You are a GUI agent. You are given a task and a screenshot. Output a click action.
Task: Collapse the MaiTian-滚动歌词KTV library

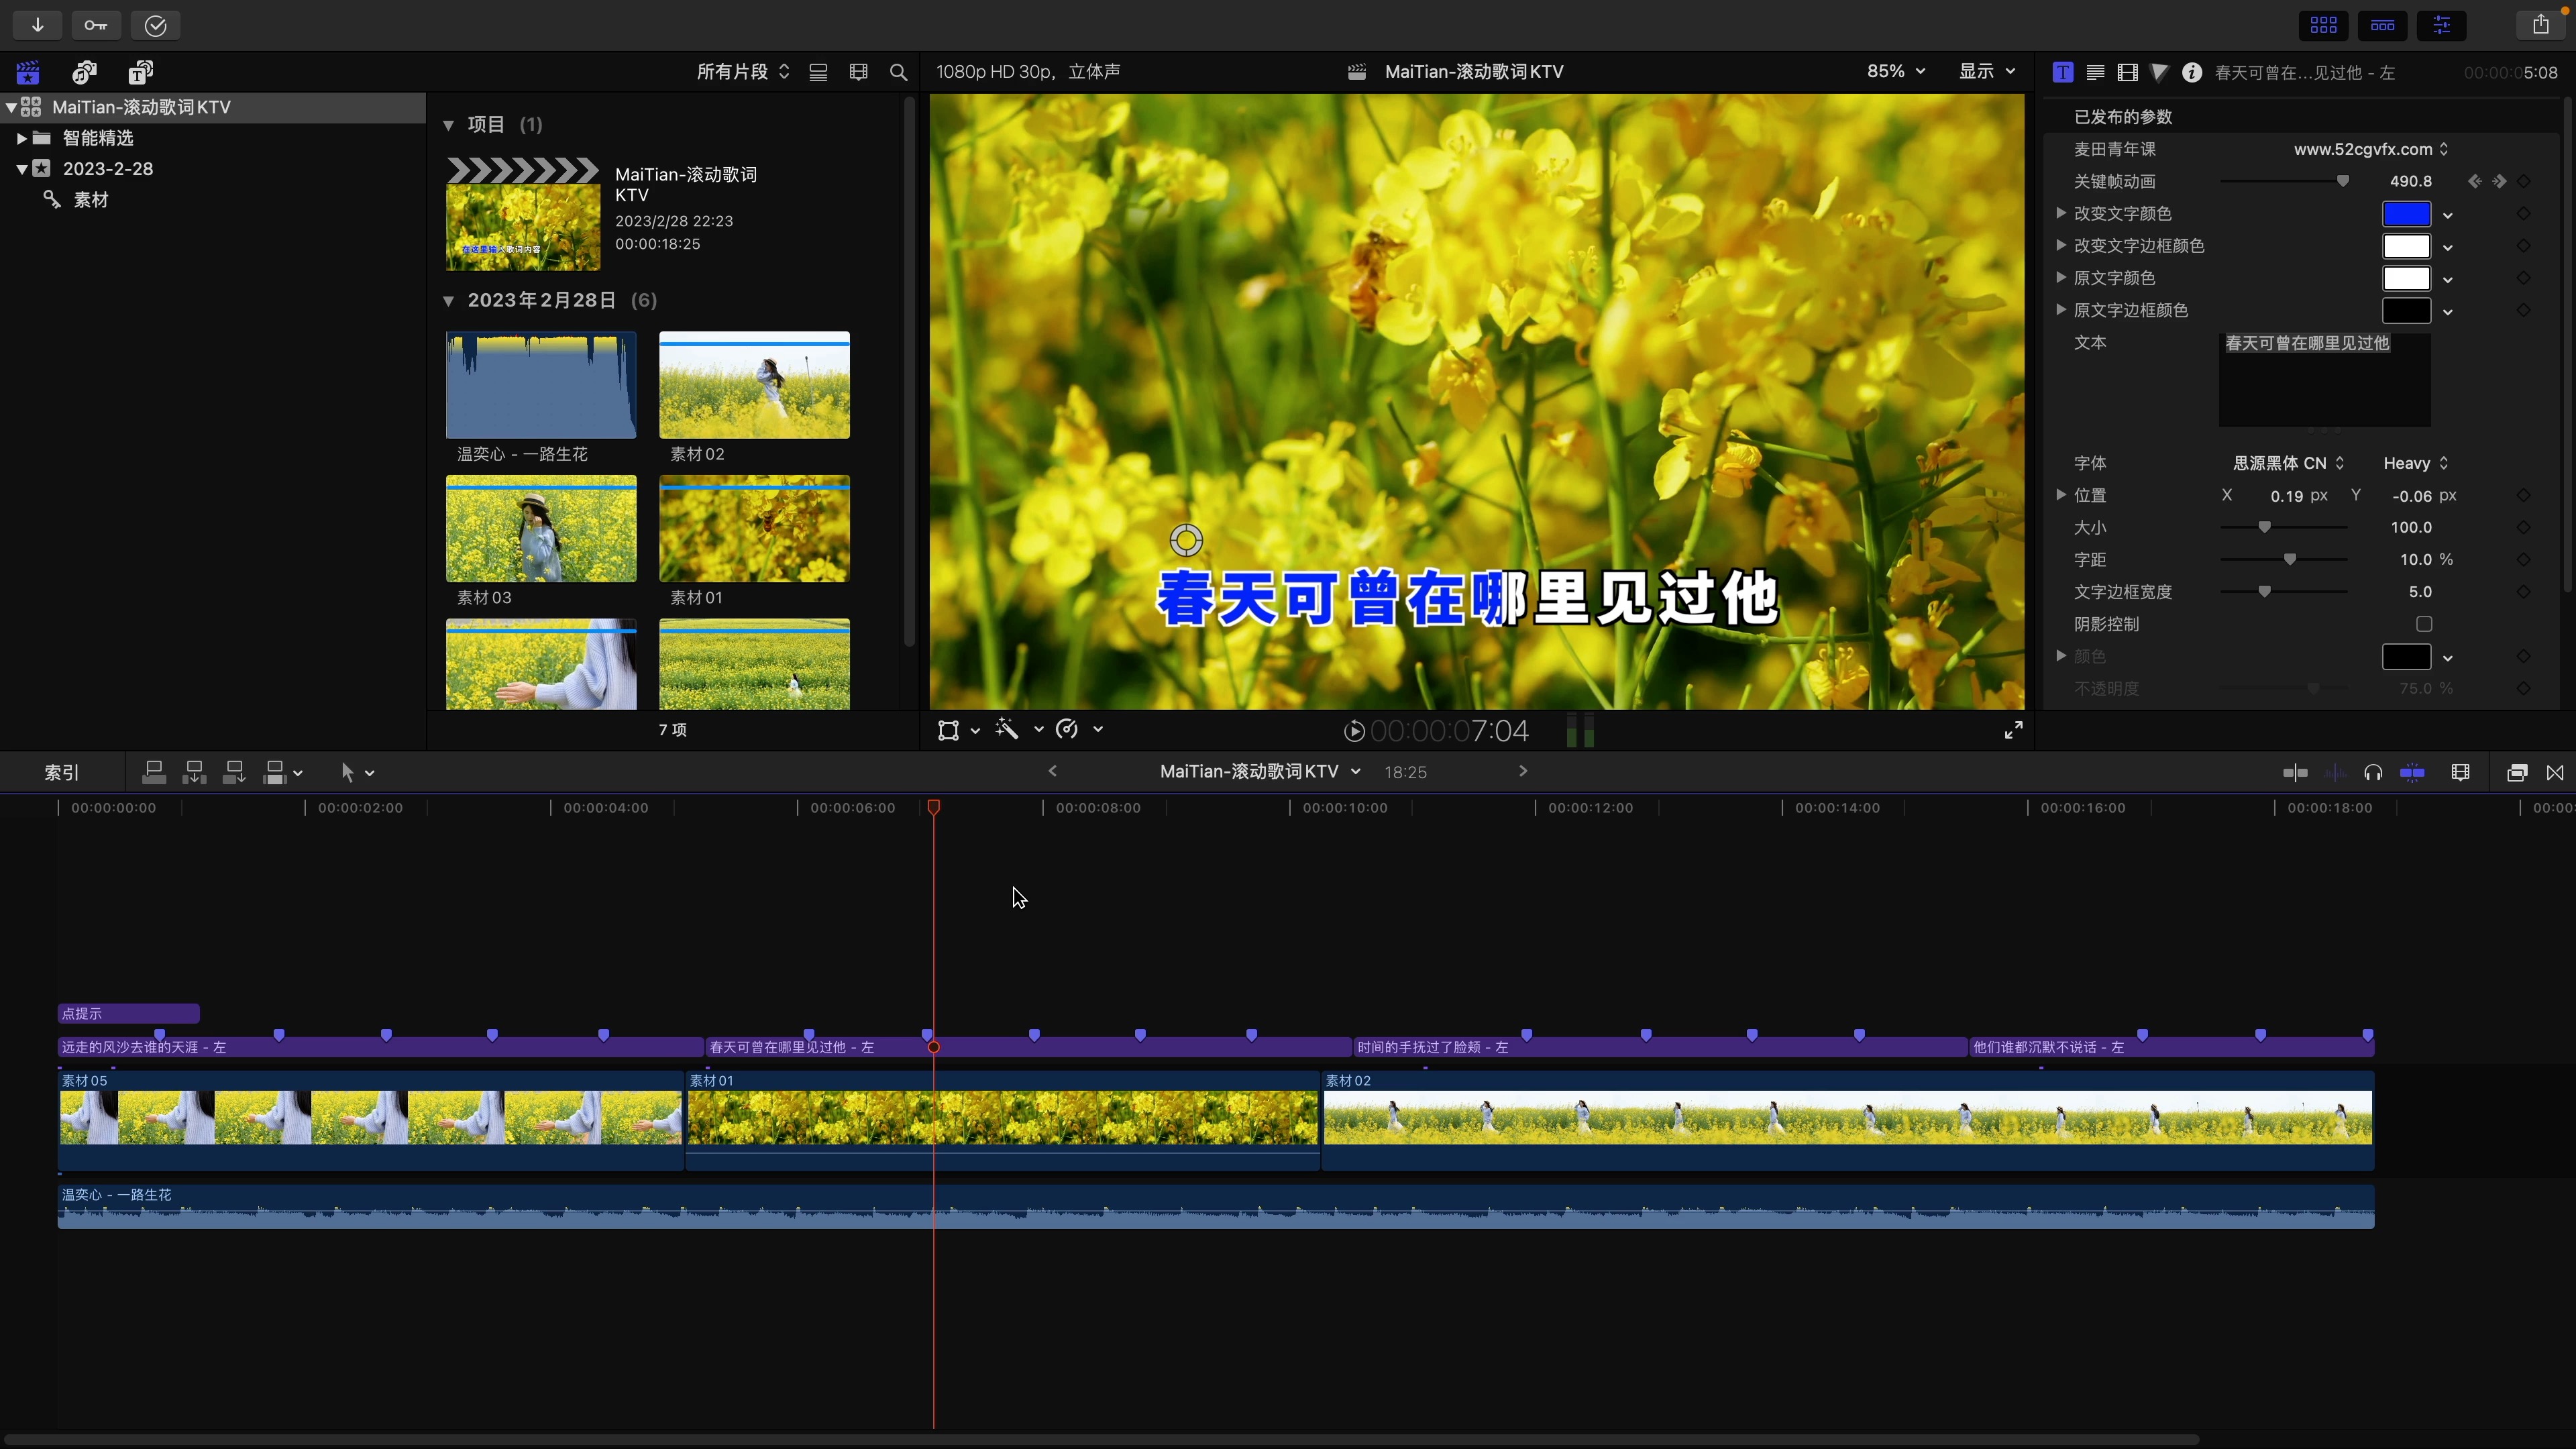tap(11, 107)
